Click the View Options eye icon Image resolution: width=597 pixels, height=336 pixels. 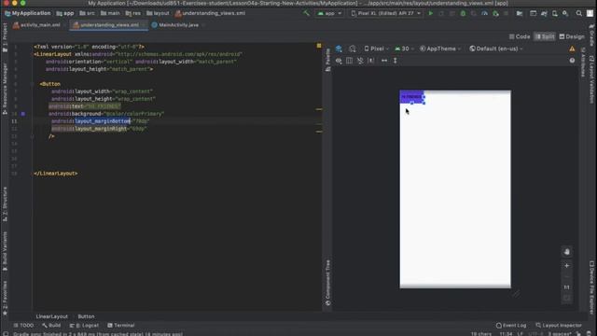point(339,61)
